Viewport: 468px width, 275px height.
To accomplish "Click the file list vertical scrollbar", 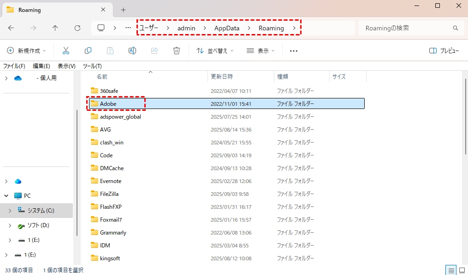I will (x=466, y=116).
